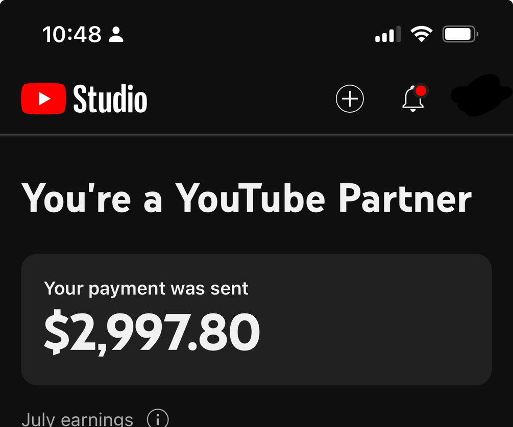
Task: Tap the 10:48 clock in status bar
Action: tap(72, 34)
